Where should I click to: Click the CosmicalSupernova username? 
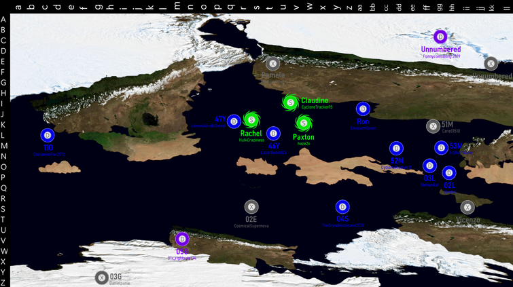click(x=251, y=226)
